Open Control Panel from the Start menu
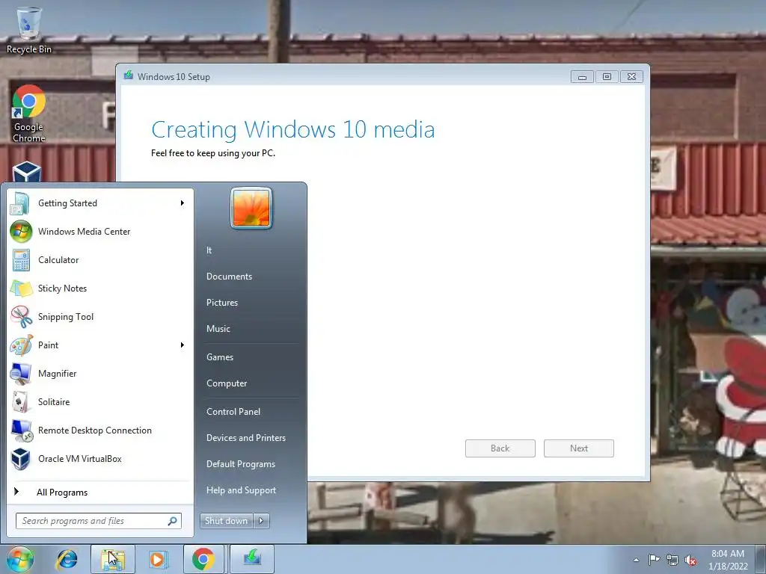Viewport: 766px width, 574px height. pyautogui.click(x=233, y=412)
